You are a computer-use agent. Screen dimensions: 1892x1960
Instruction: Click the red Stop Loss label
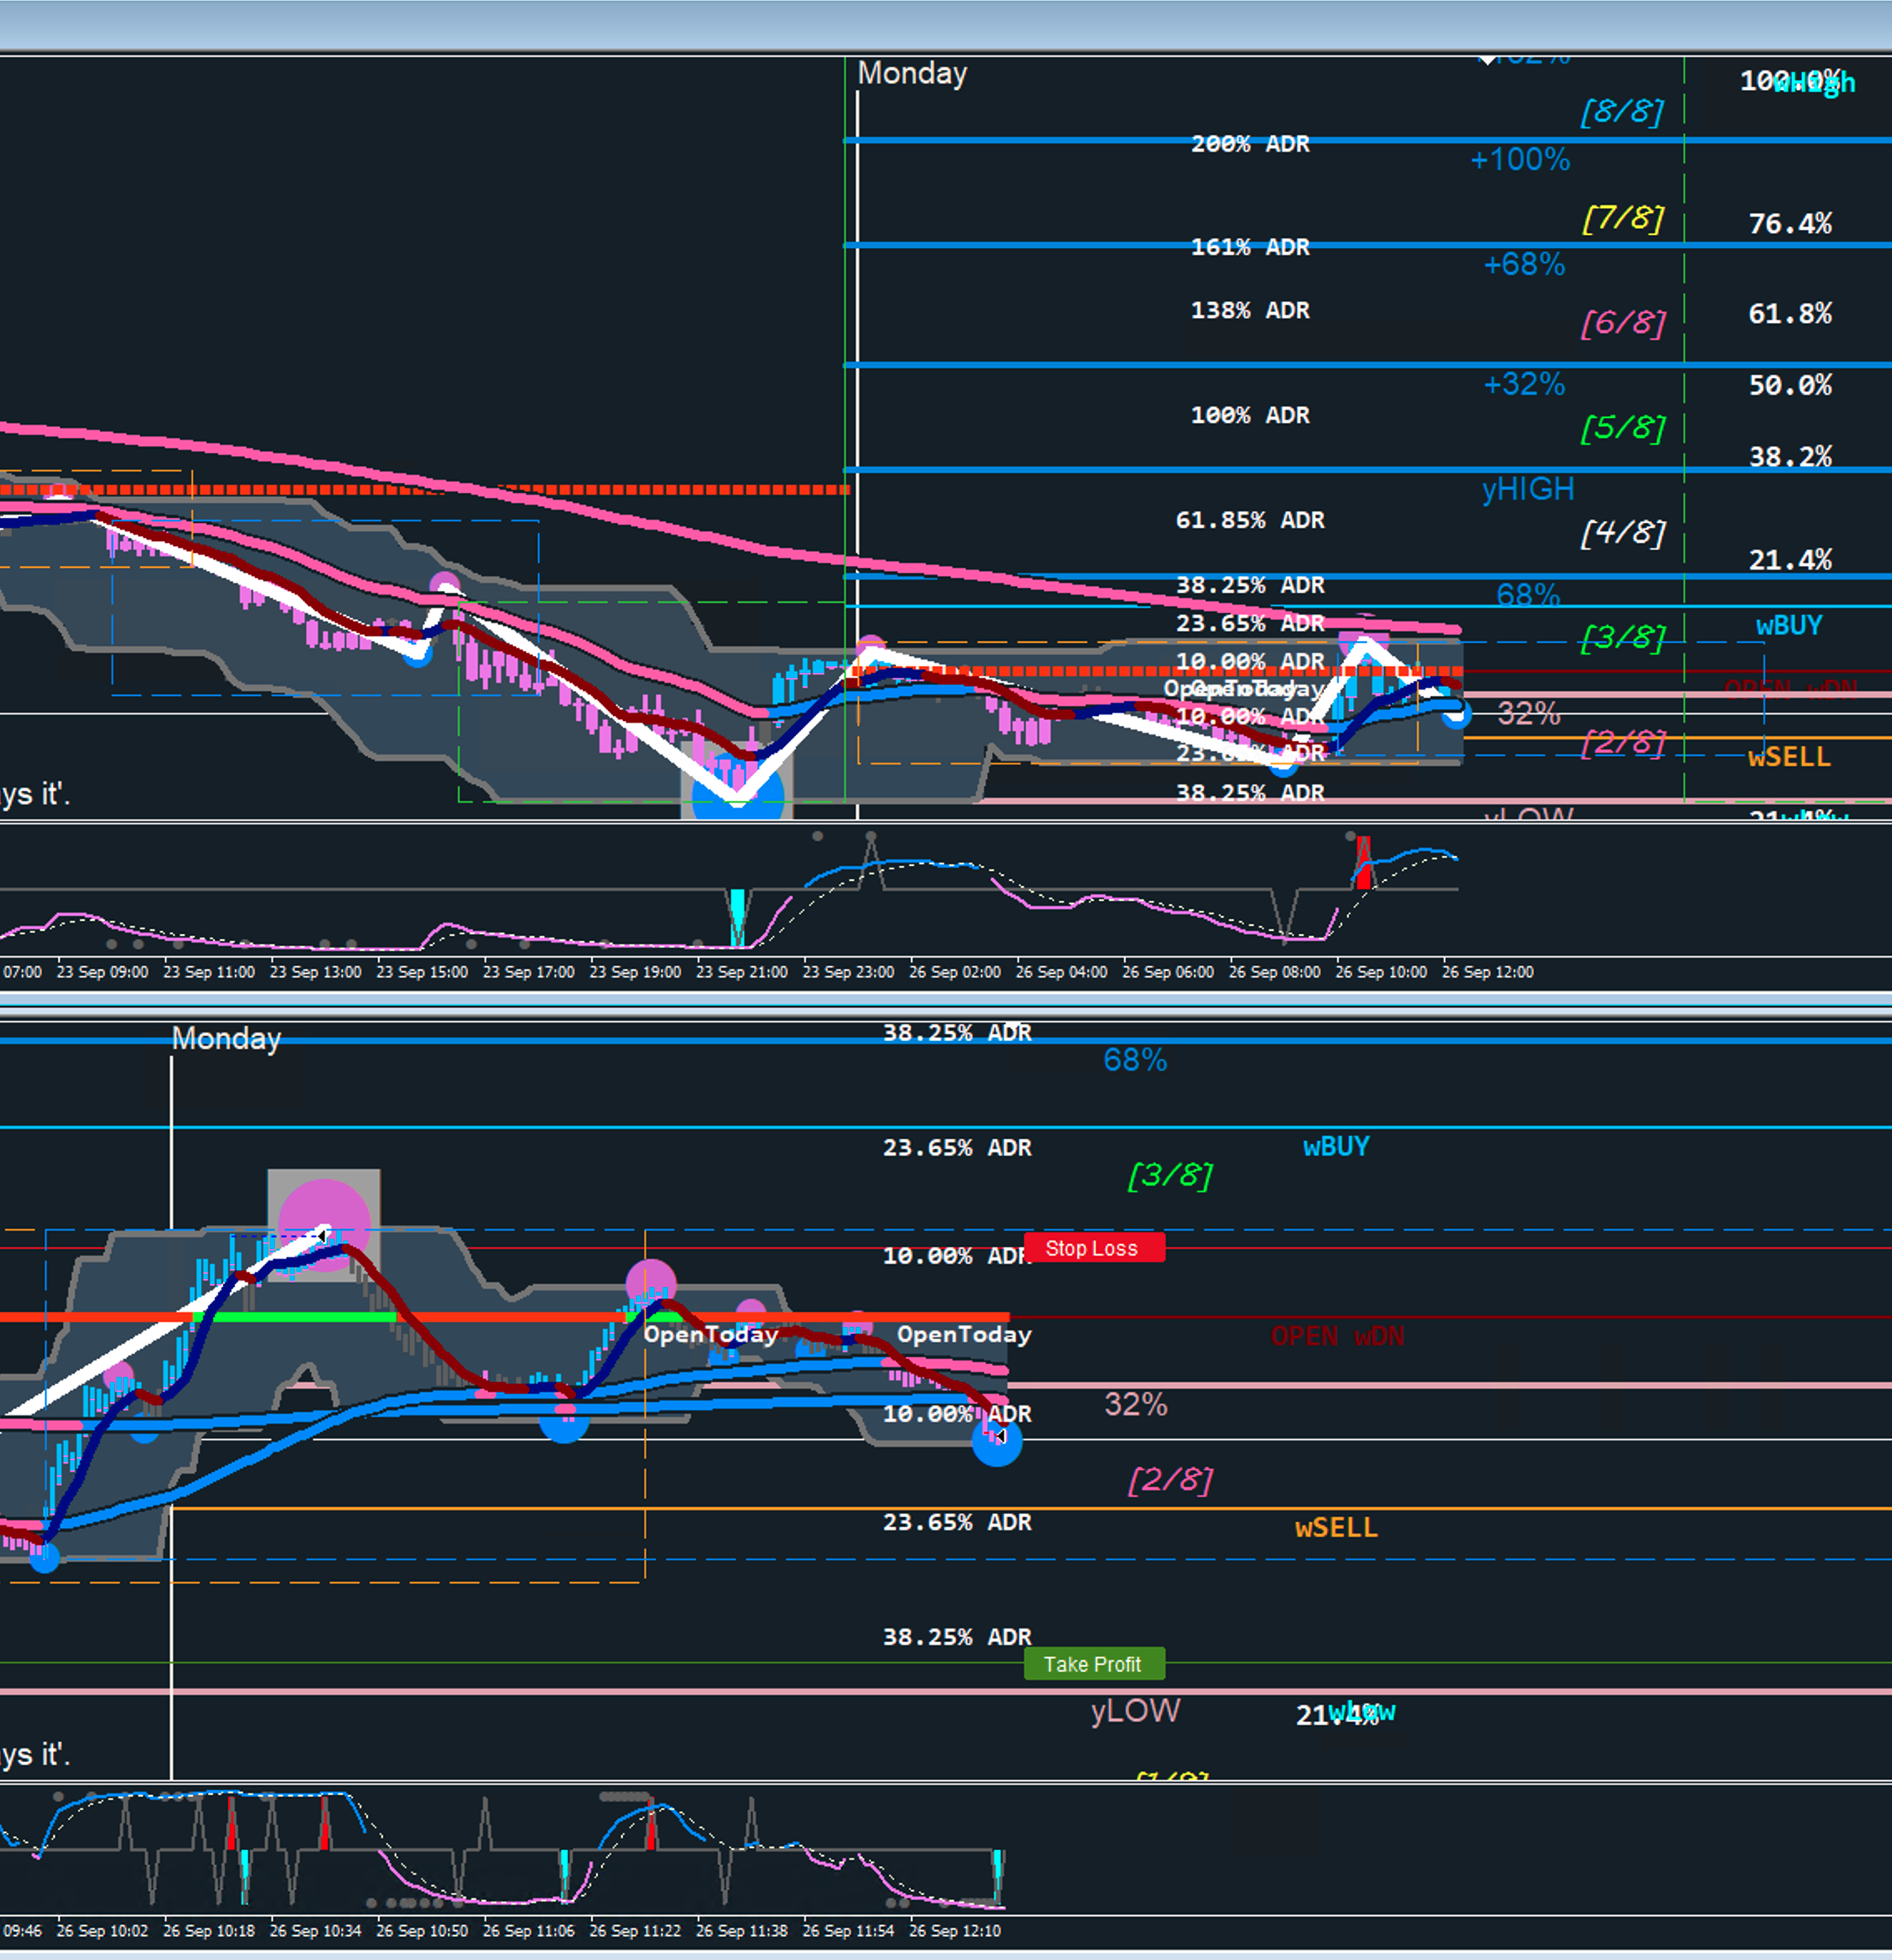coord(1094,1248)
